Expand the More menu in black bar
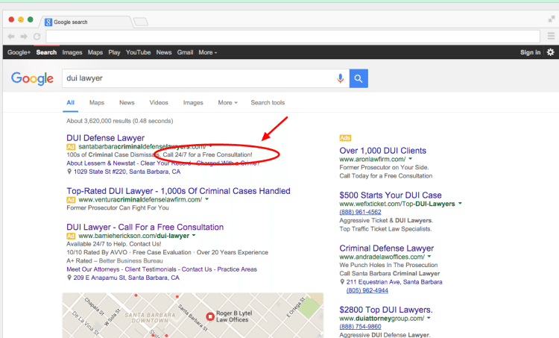This screenshot has height=338, width=559. [207, 52]
